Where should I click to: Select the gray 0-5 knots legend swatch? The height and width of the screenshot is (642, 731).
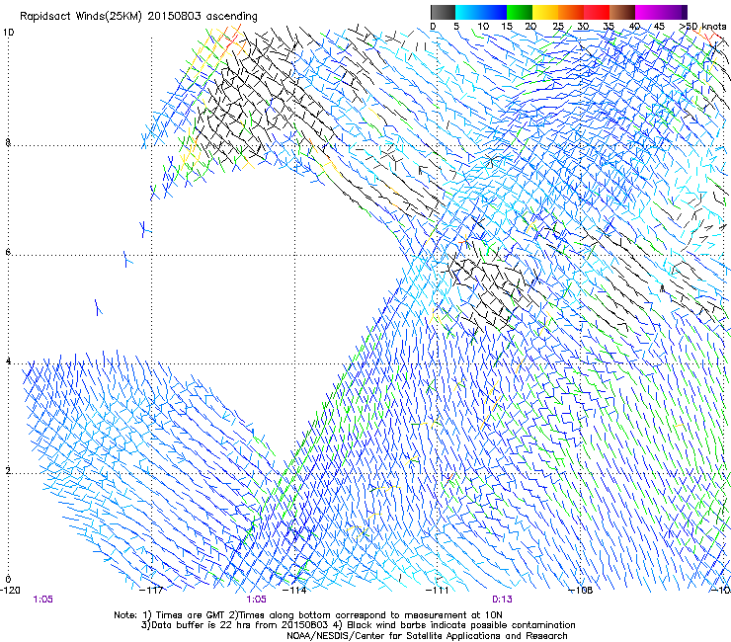(x=443, y=12)
